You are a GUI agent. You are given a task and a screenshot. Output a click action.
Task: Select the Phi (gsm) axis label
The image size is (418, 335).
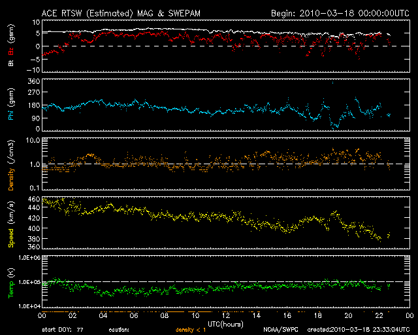click(10, 105)
